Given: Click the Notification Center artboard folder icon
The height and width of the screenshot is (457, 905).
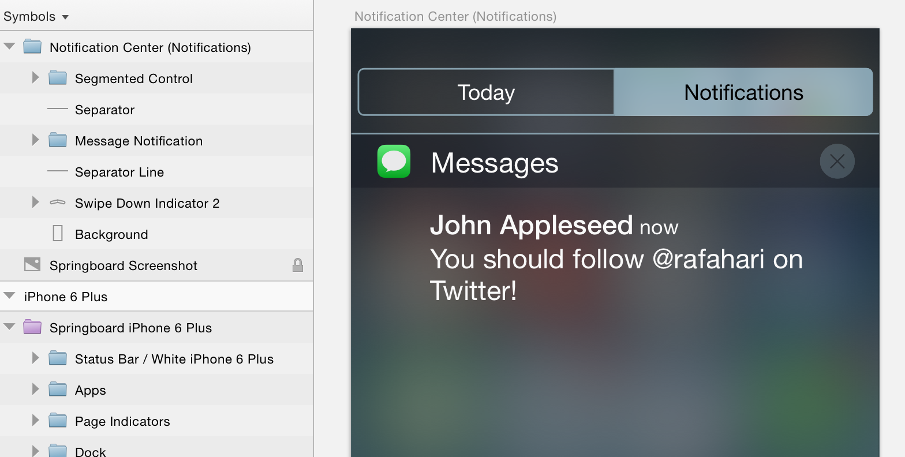Looking at the screenshot, I should pos(32,47).
